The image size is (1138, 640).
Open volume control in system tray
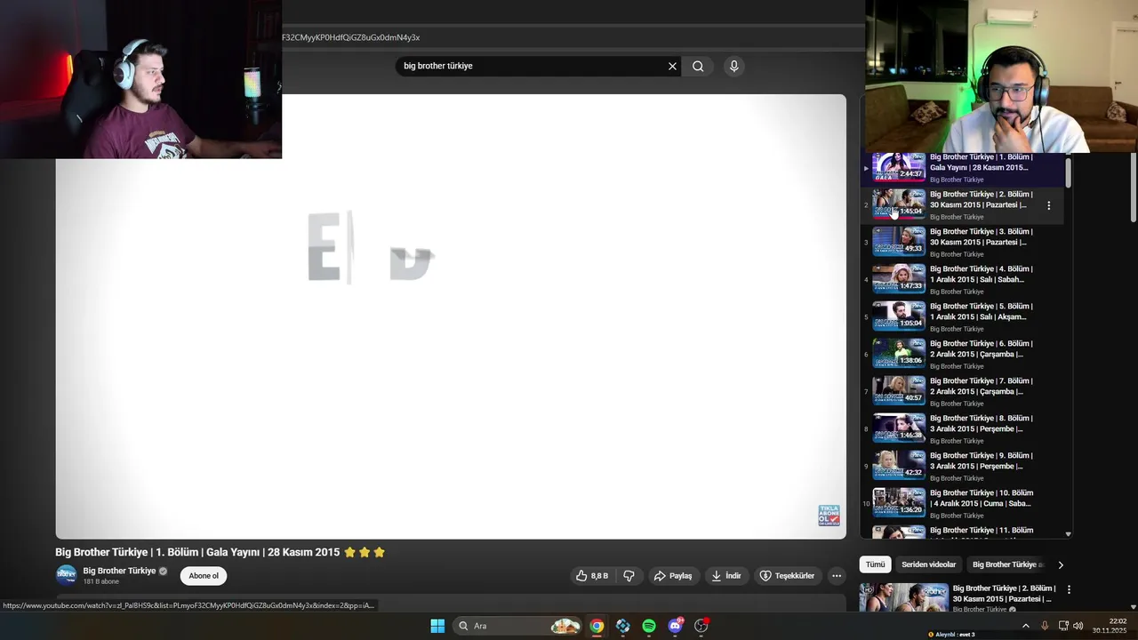1078,626
